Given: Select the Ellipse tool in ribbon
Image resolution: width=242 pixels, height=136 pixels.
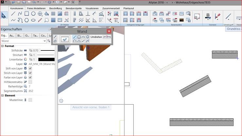Looking at the screenshot, I should (33, 20).
